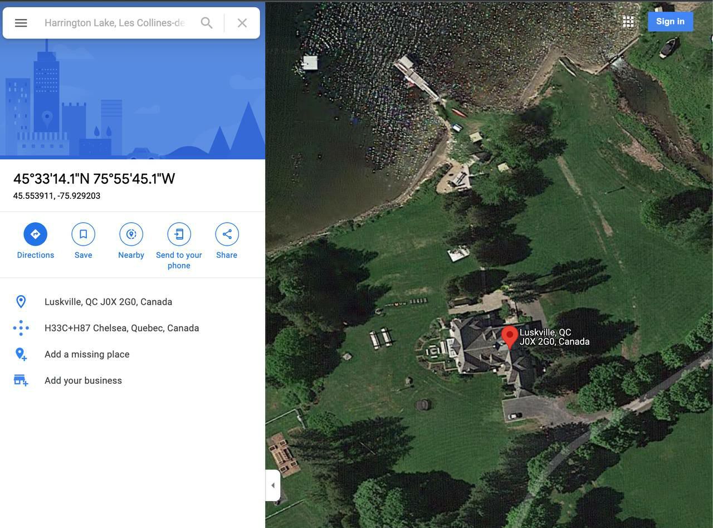The height and width of the screenshot is (528, 713).
Task: Clear the search with the X icon
Action: [242, 23]
